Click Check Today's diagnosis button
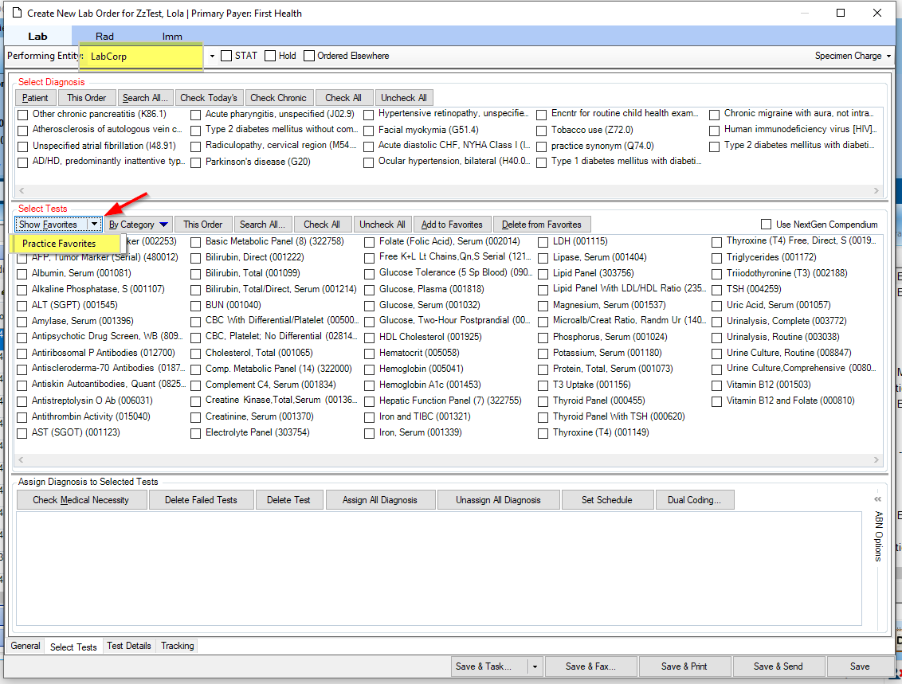 pos(209,98)
